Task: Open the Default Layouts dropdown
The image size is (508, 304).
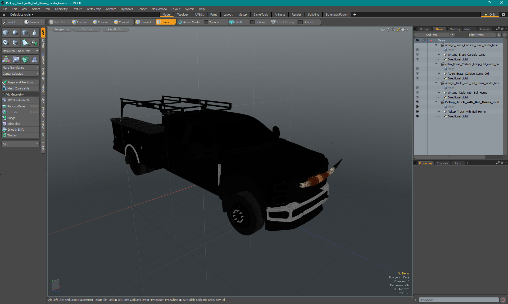Action: (22, 15)
